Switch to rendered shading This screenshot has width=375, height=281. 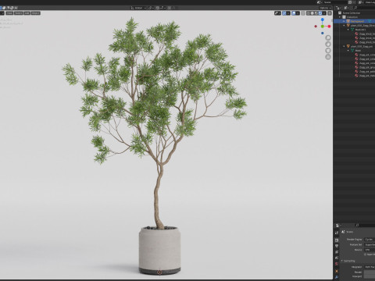pyautogui.click(x=320, y=13)
